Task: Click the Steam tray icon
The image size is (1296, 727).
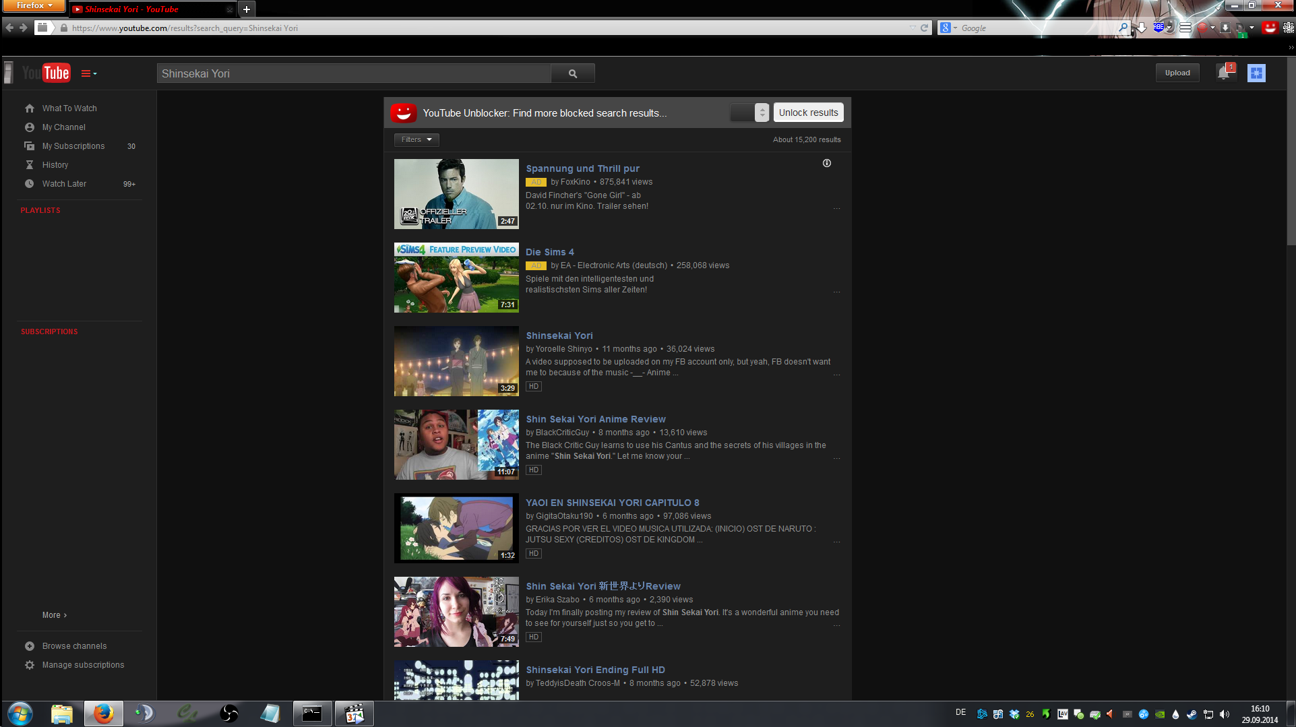Action: 1192,714
